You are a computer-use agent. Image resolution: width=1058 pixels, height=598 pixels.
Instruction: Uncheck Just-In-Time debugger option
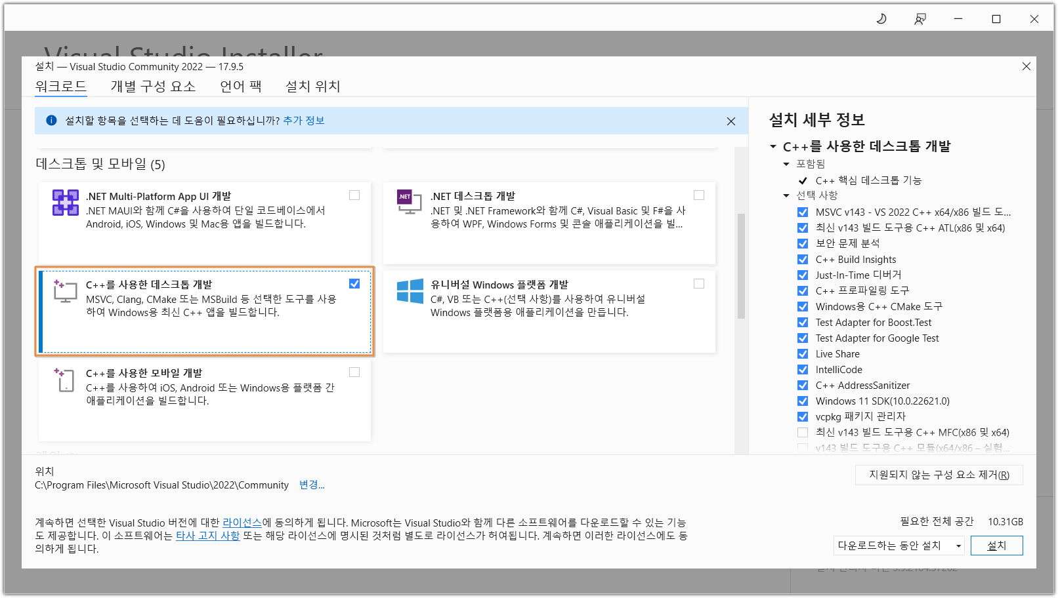point(803,275)
